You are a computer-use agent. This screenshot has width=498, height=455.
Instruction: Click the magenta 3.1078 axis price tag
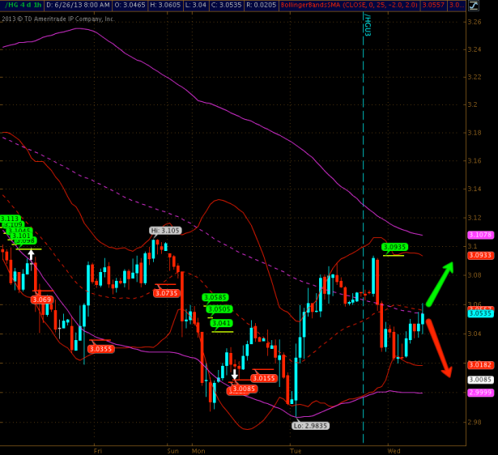[480, 235]
